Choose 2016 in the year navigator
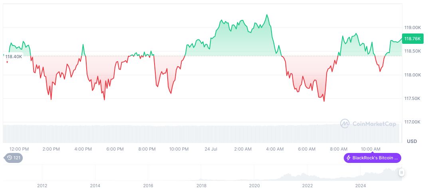428x190 pixels. [148, 186]
